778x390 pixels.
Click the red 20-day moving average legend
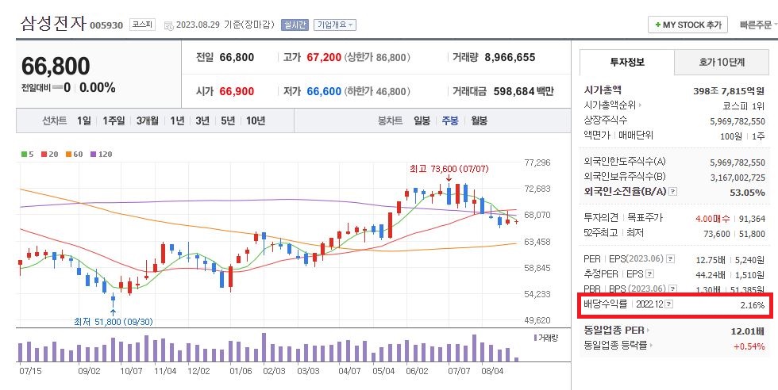coord(49,154)
